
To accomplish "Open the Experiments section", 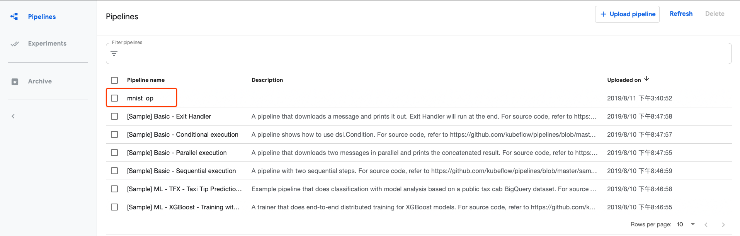I will (x=47, y=44).
